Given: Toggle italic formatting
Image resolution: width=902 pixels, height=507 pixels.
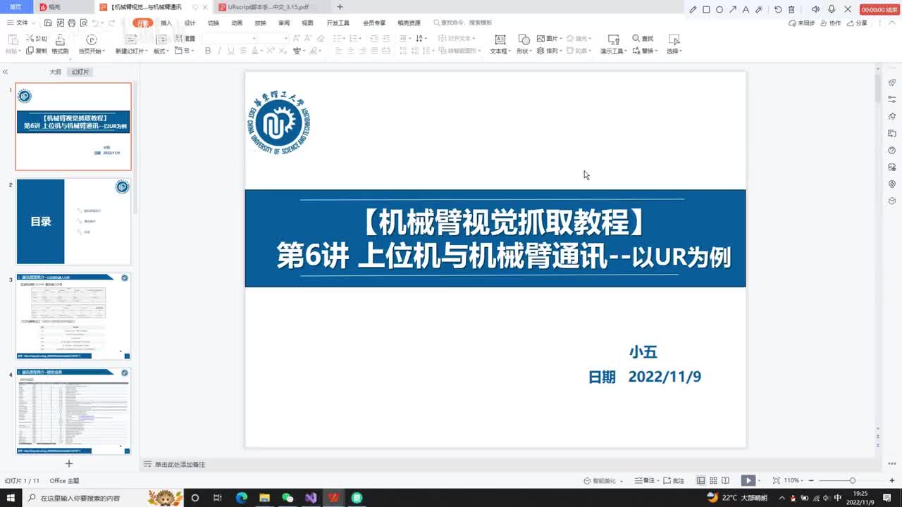Looking at the screenshot, I should point(219,51).
